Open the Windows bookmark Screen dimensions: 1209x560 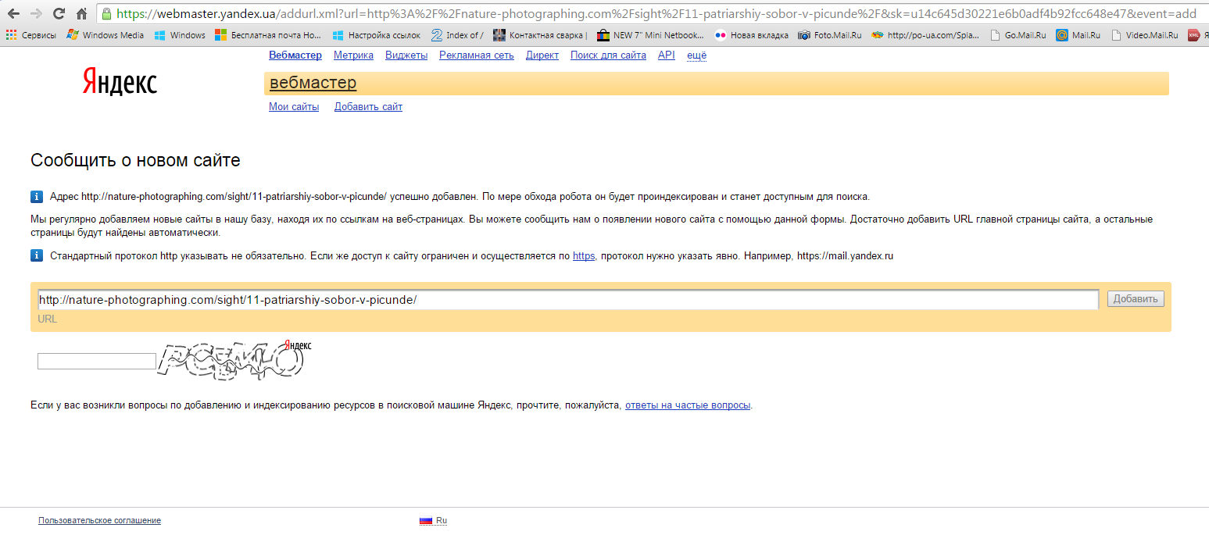(x=180, y=35)
